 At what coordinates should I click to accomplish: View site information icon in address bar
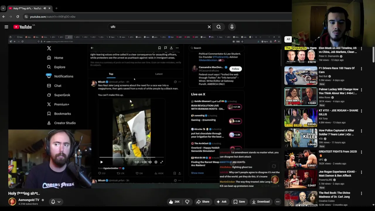[x=26, y=17]
